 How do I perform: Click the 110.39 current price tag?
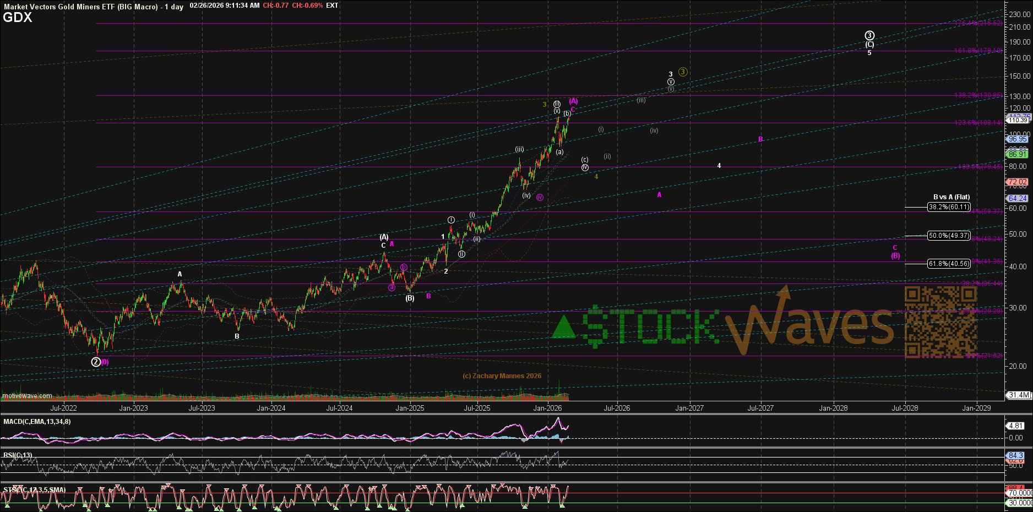click(x=1018, y=120)
